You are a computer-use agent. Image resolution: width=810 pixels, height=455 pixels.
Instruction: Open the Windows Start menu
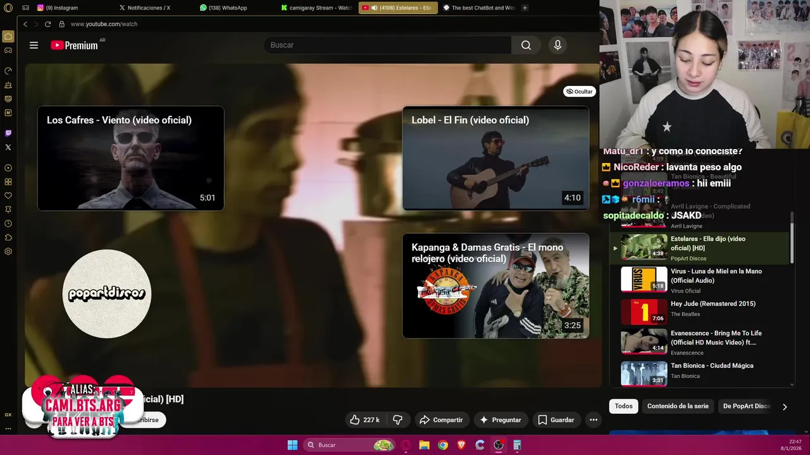point(292,445)
